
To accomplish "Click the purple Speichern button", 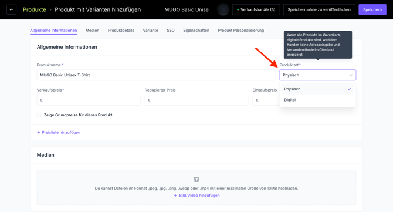I will click(372, 9).
